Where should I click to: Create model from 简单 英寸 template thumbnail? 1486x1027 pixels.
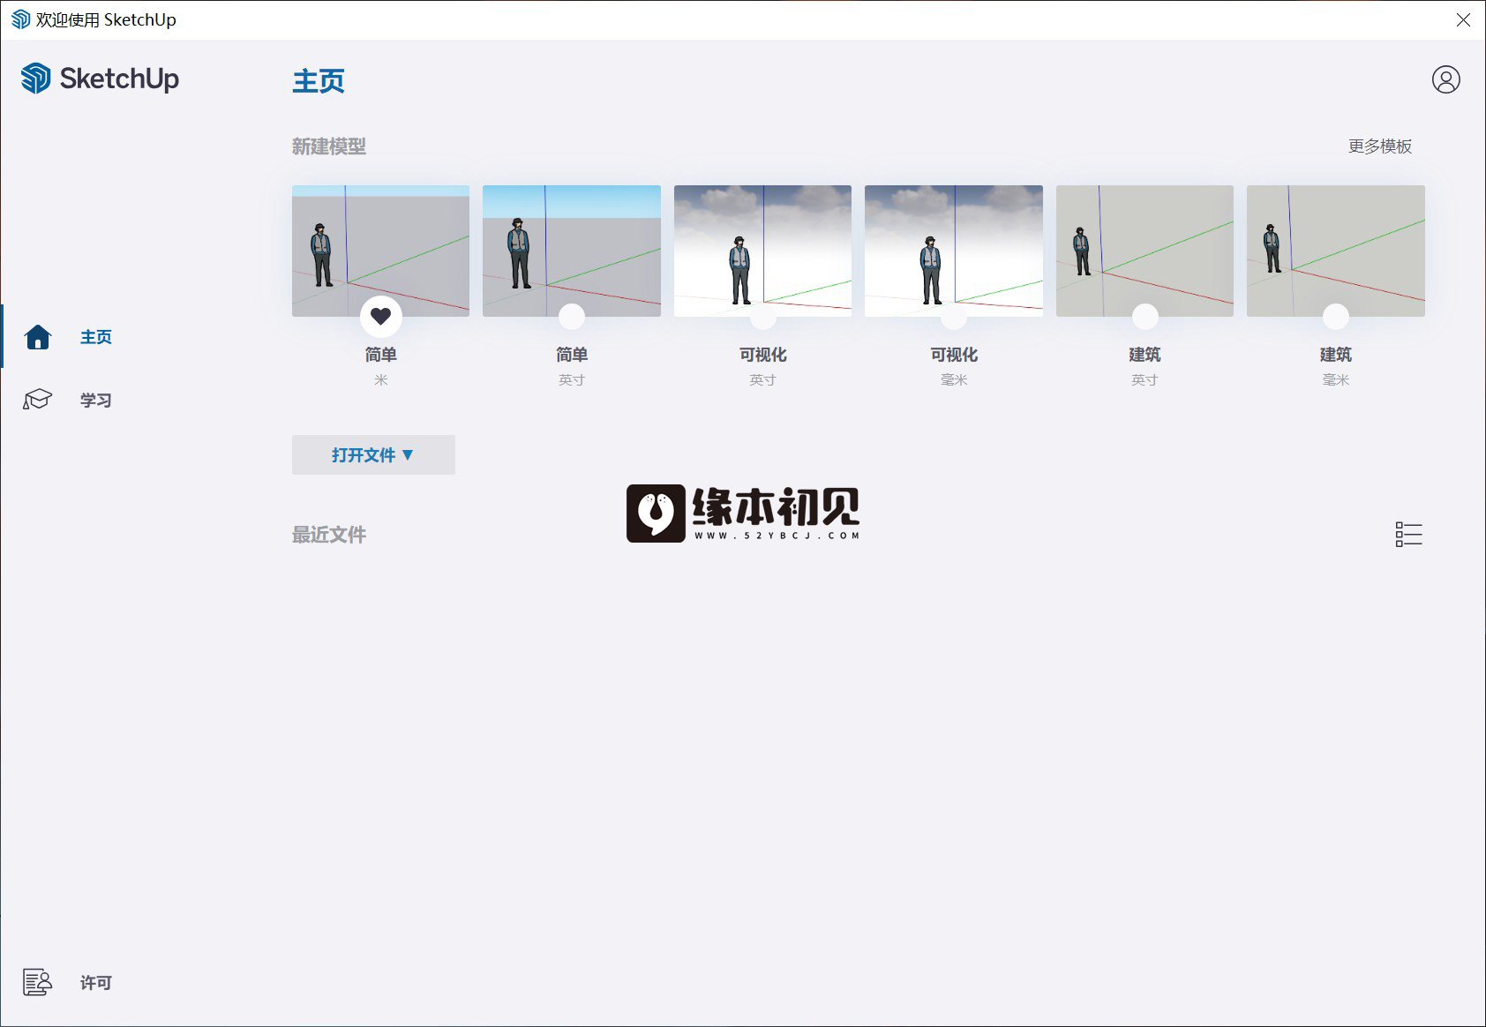tap(572, 251)
